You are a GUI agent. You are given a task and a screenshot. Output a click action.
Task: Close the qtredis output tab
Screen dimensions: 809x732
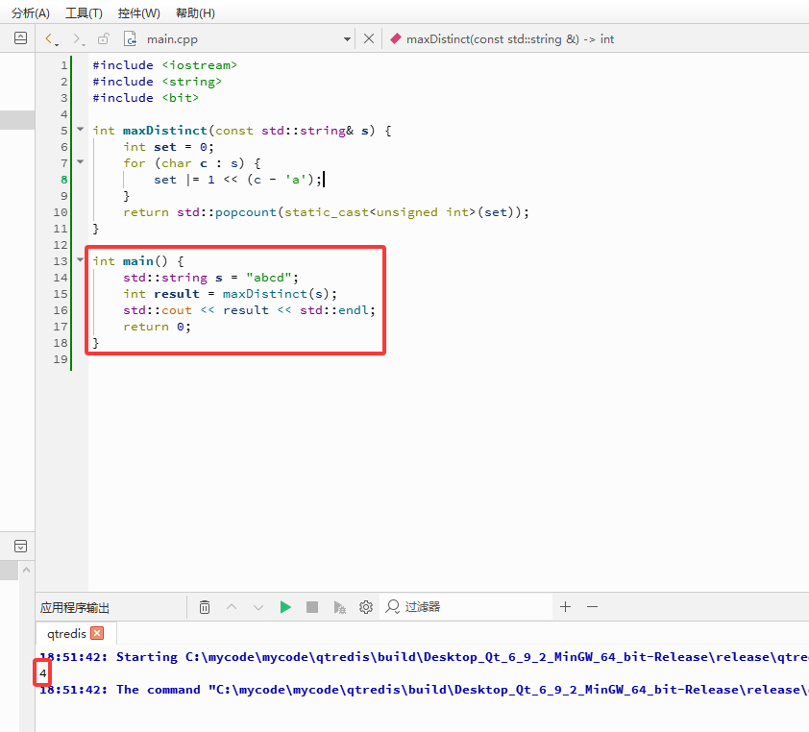click(97, 633)
